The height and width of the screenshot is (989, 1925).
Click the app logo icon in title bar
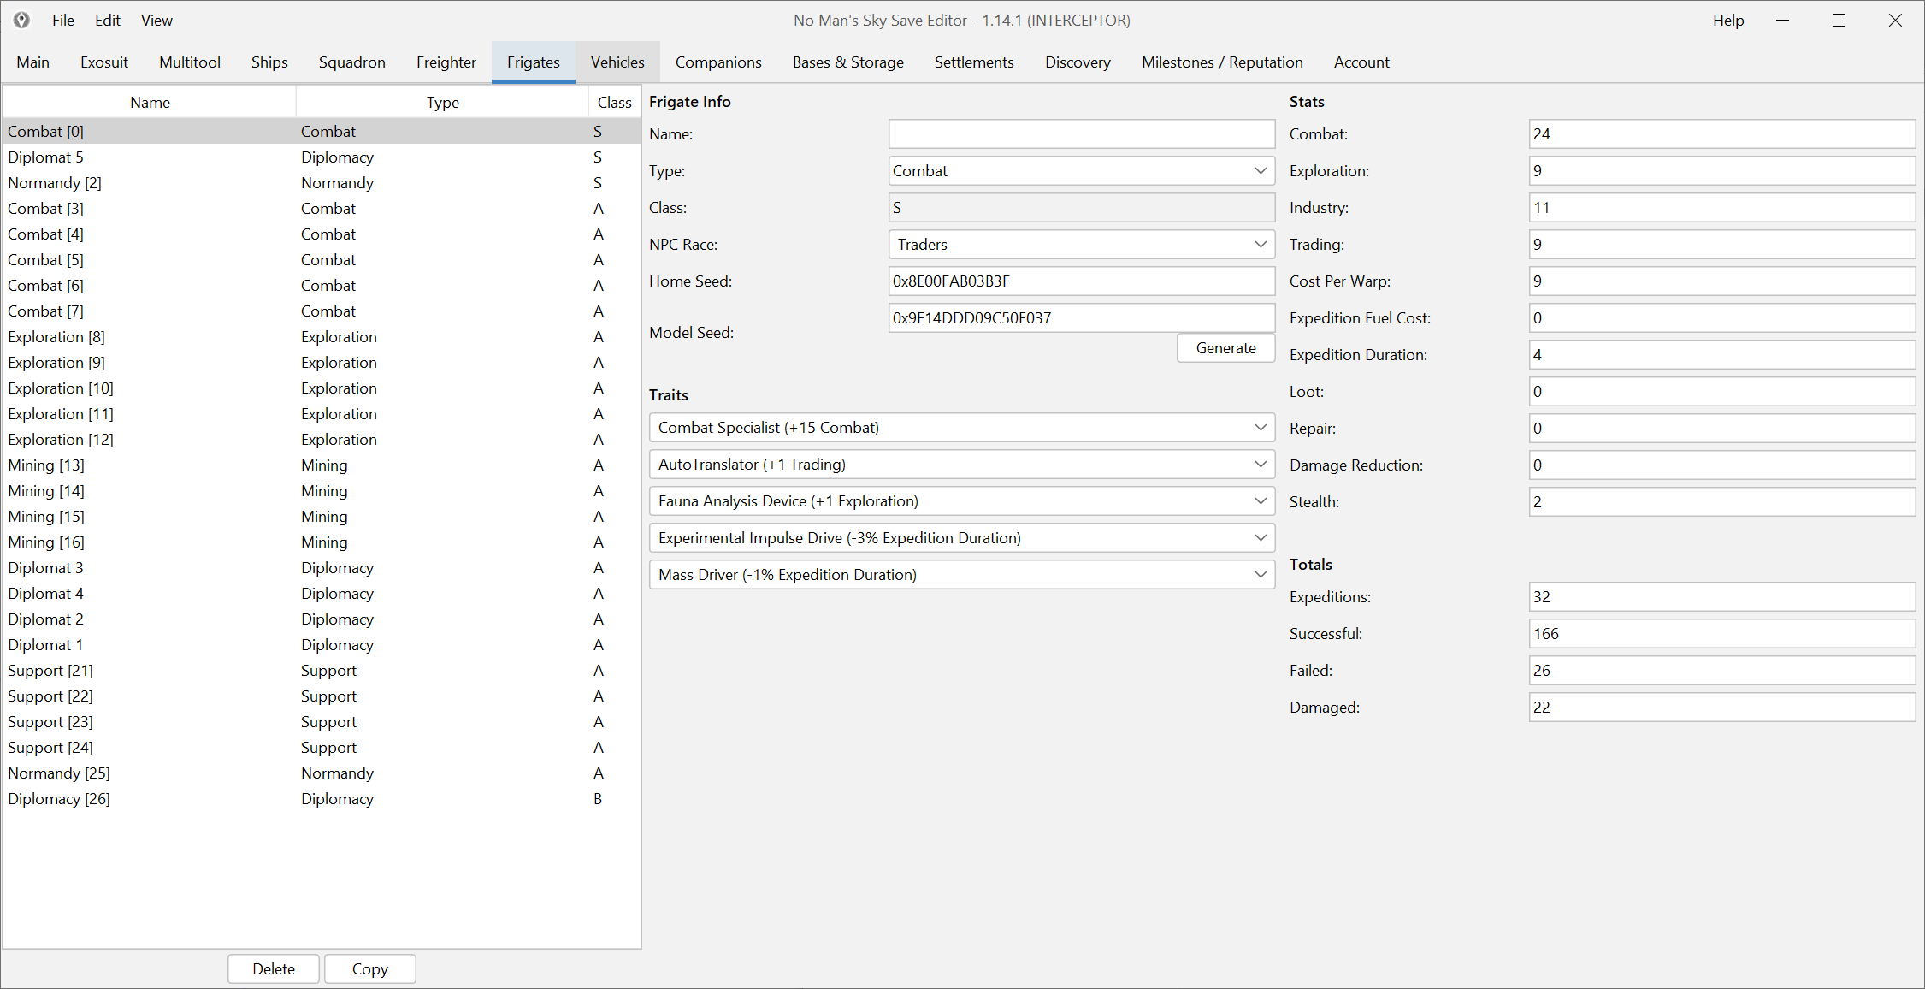coord(21,20)
